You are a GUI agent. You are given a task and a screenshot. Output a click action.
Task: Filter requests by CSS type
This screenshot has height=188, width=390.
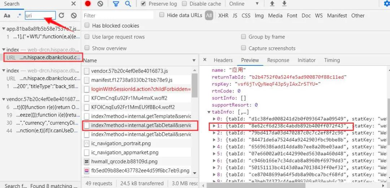[246, 16]
